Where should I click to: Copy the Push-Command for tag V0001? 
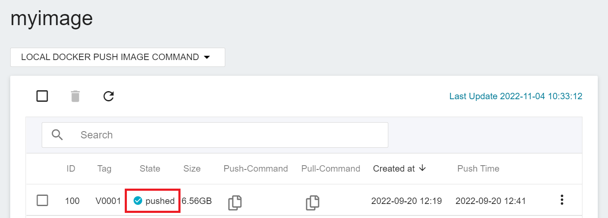pyautogui.click(x=235, y=202)
